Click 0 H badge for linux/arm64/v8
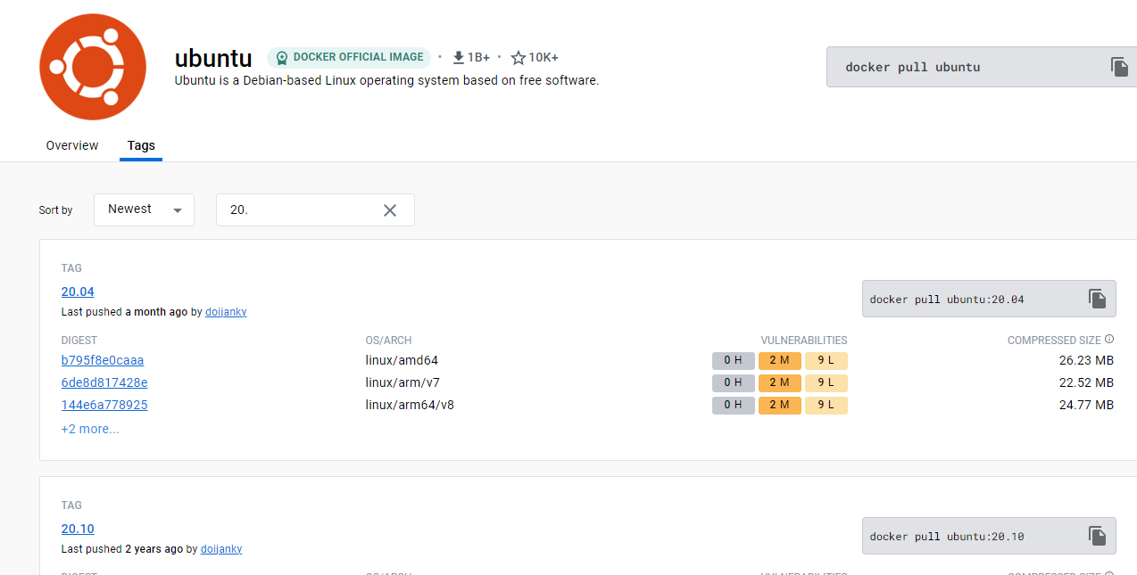Screen dimensions: 1137x575 734,406
